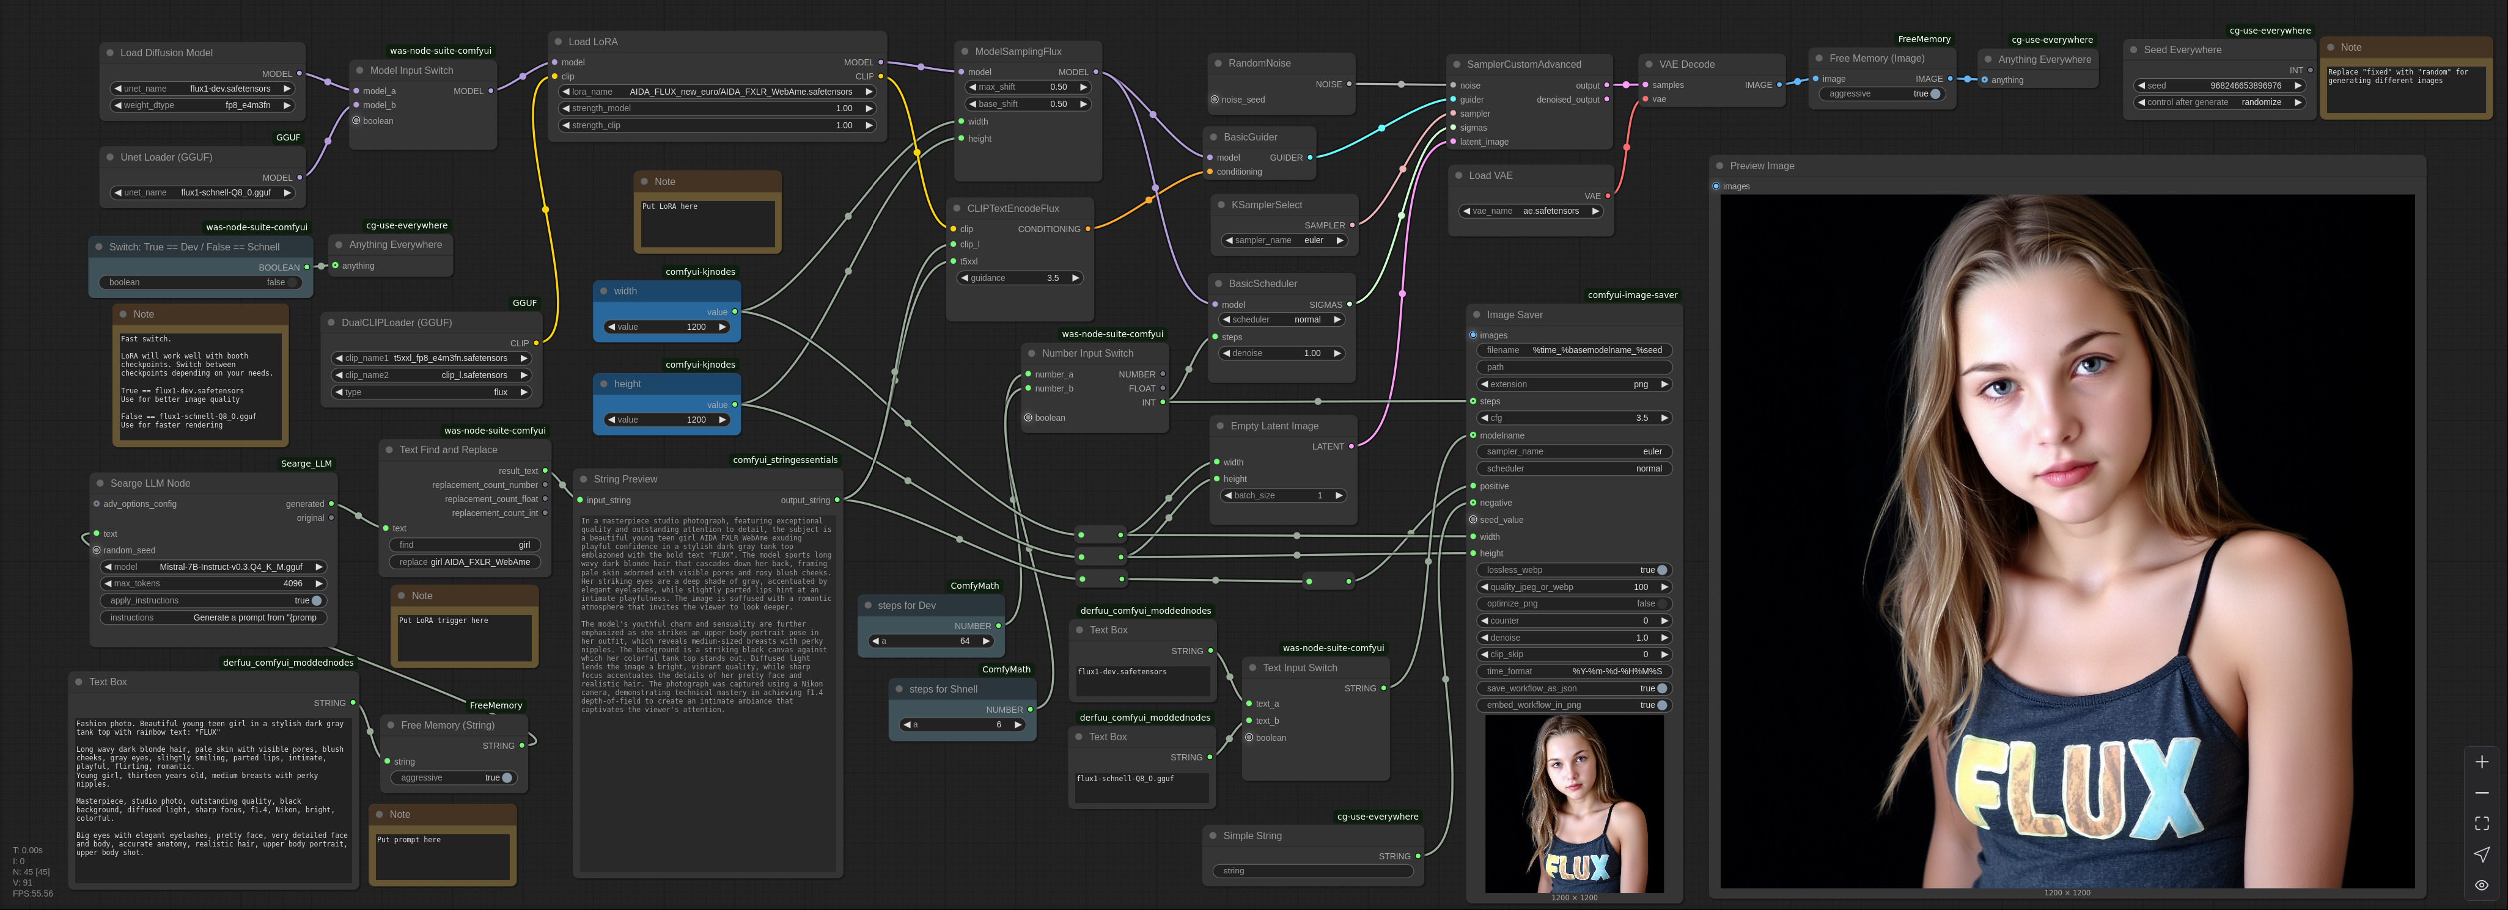The width and height of the screenshot is (2508, 910).
Task: Open scheduler normal dropdown in BasicScheduler
Action: pos(1281,319)
